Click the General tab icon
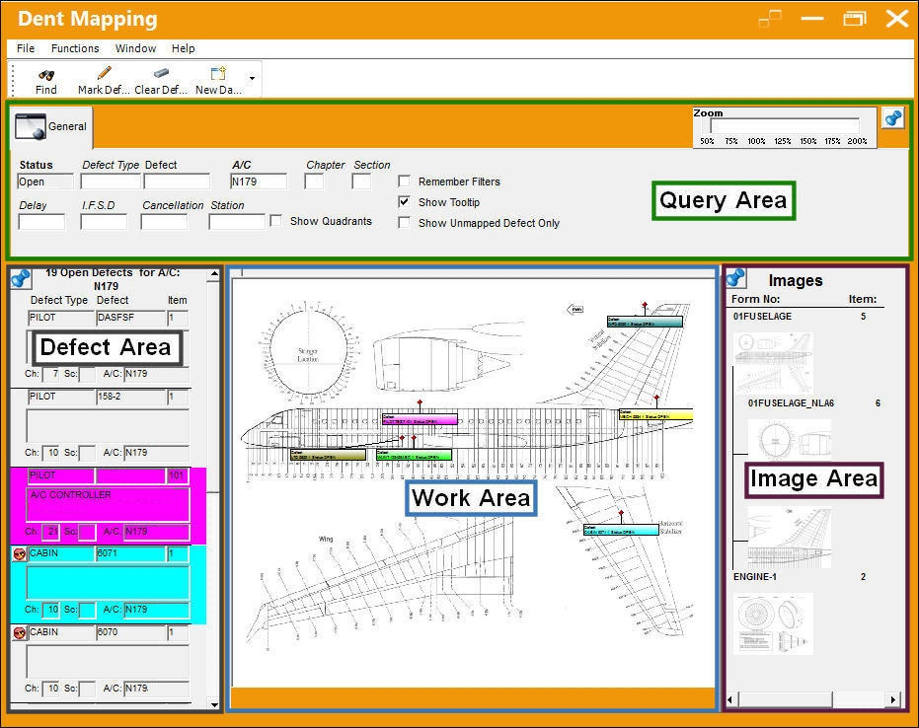 pyautogui.click(x=31, y=126)
